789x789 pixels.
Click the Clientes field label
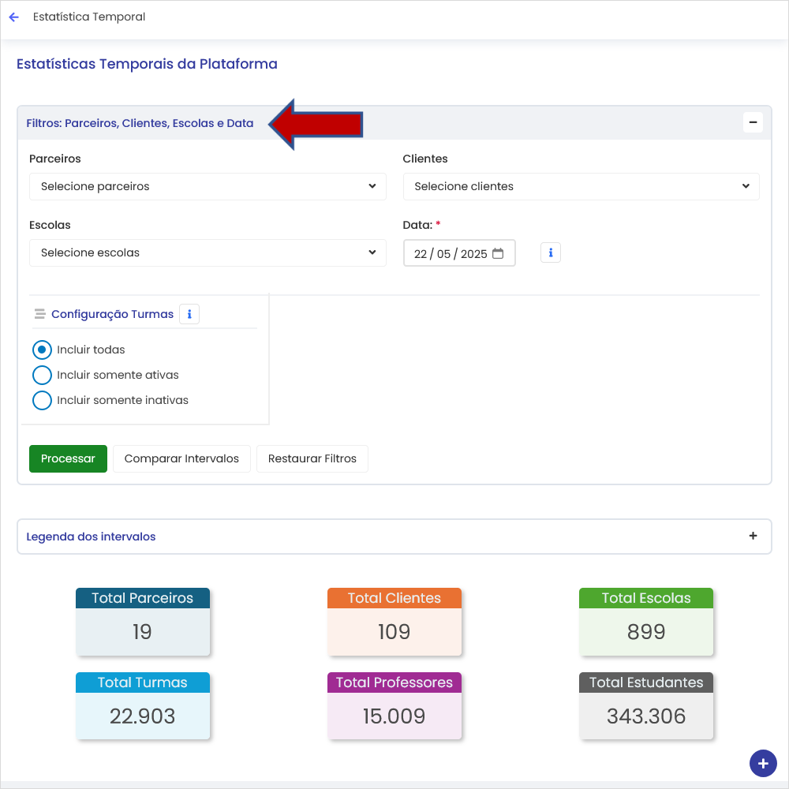click(x=425, y=159)
